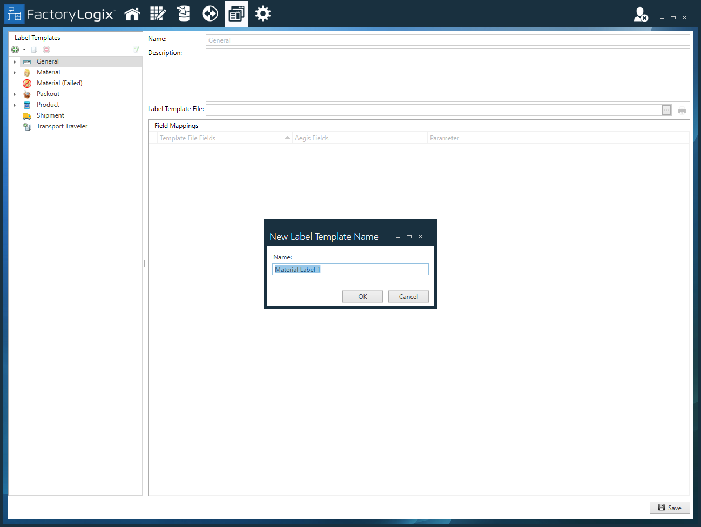Image resolution: width=701 pixels, height=527 pixels.
Task: Click the remove template icon
Action: click(46, 49)
